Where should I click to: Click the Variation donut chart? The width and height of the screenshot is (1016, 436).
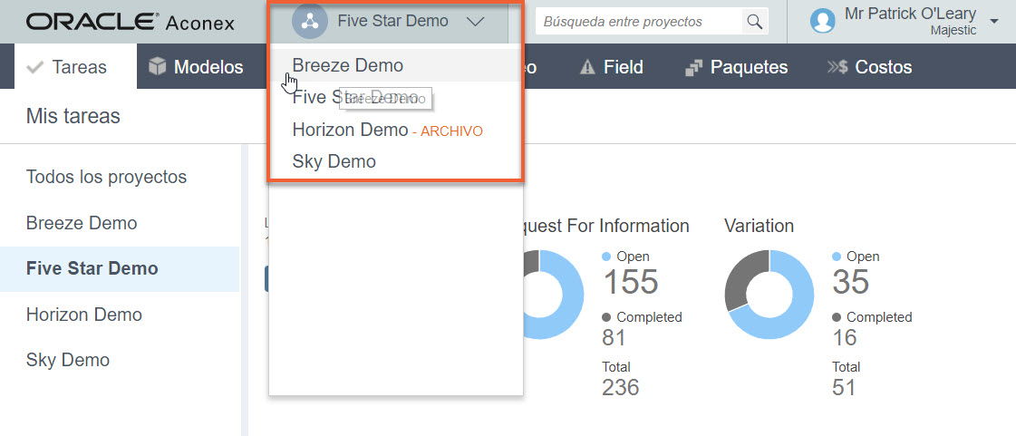[x=769, y=294]
